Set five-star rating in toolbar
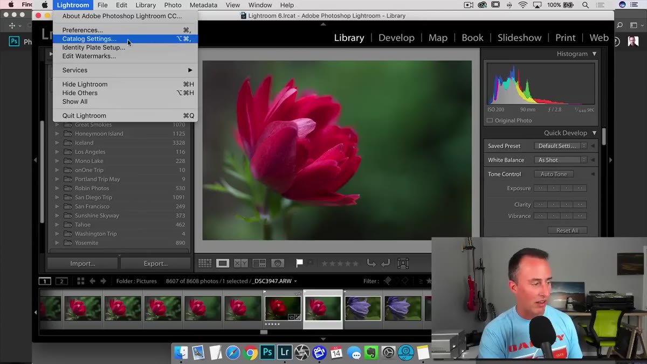The width and height of the screenshot is (647, 364). (x=355, y=263)
